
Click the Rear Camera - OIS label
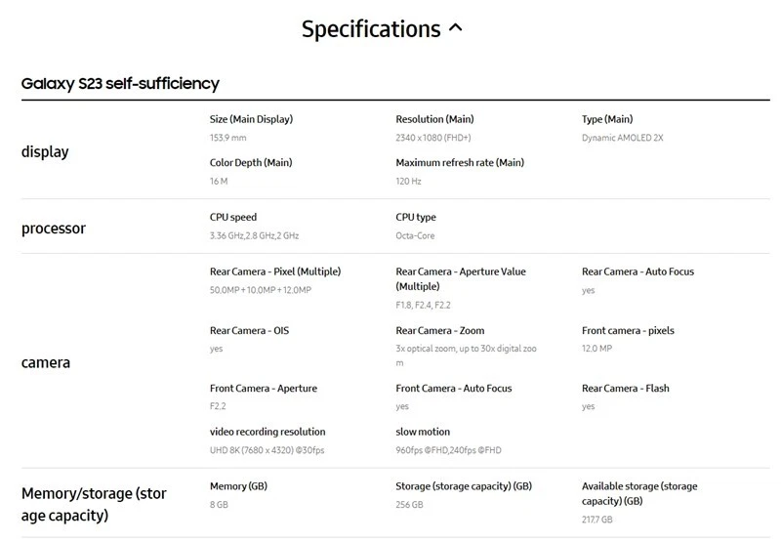coord(249,330)
